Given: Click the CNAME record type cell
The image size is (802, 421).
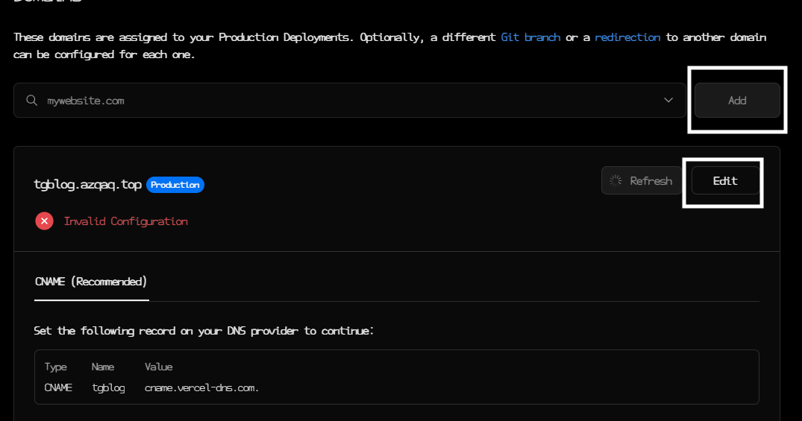Looking at the screenshot, I should (x=58, y=387).
